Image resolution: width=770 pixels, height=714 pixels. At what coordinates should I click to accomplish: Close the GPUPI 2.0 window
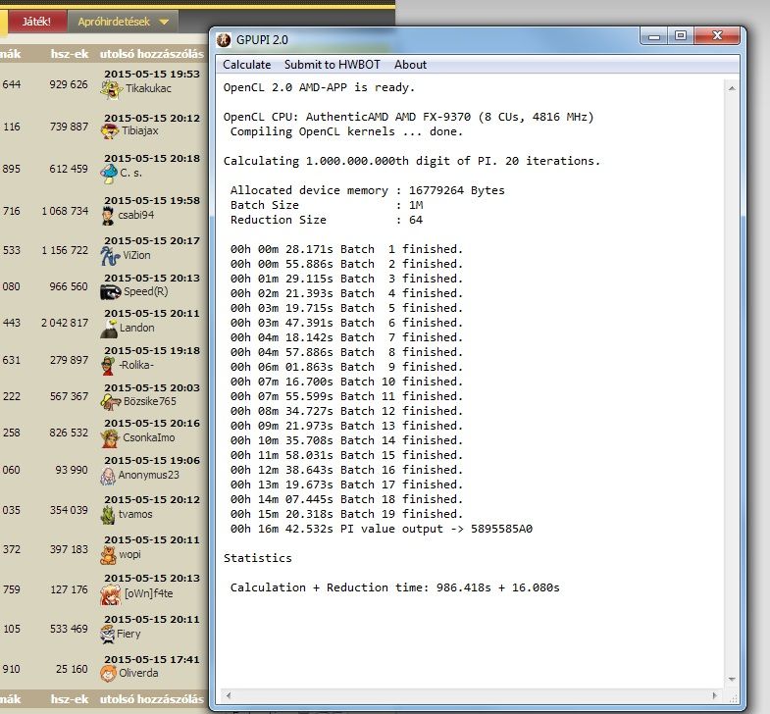coord(717,36)
